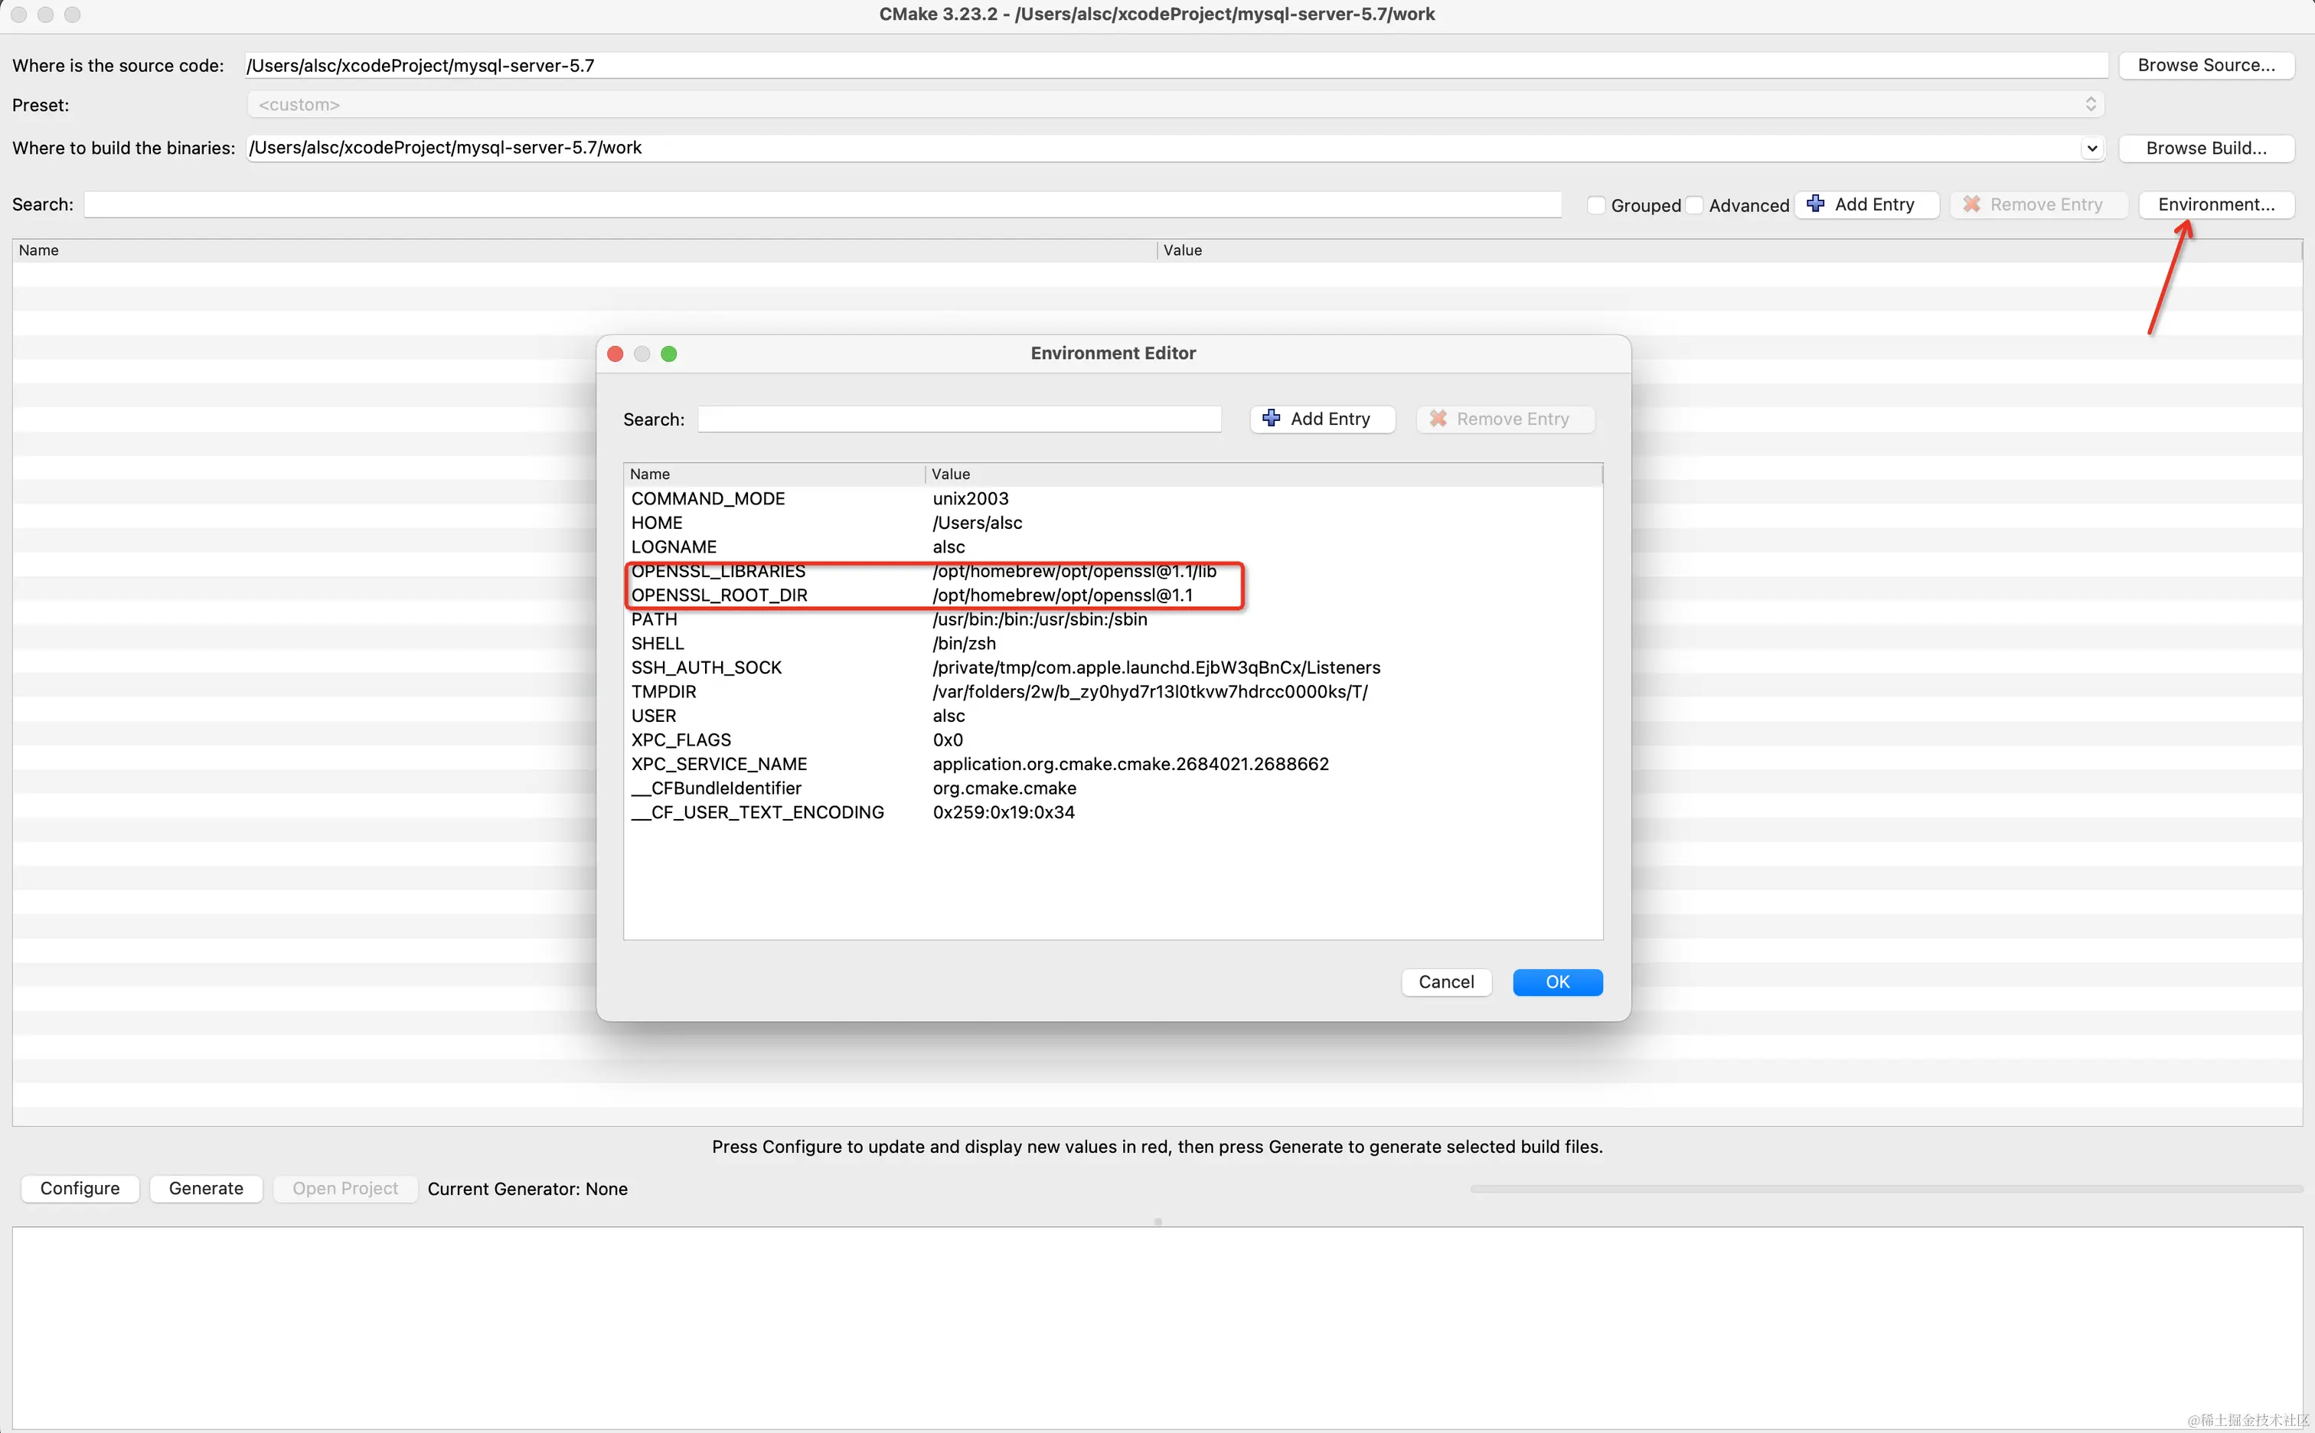Image resolution: width=2315 pixels, height=1433 pixels.
Task: Select the PATH environment variable row
Action: (655, 619)
